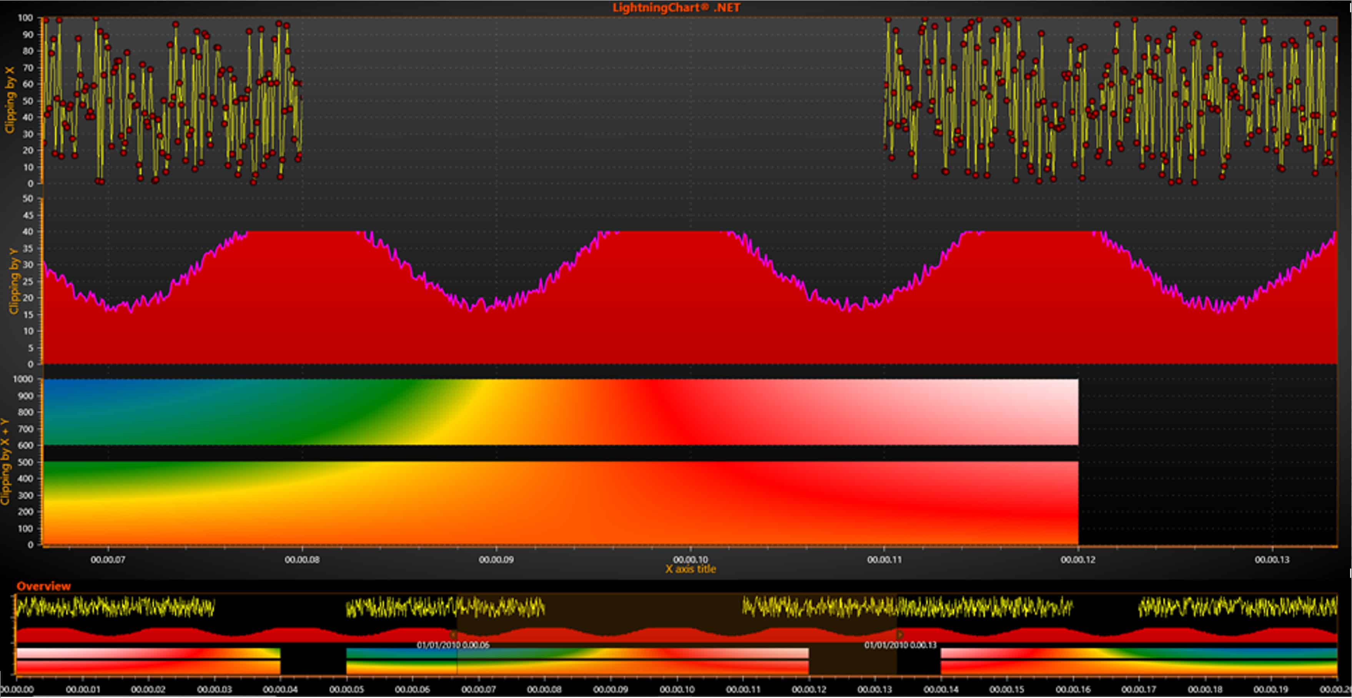Click the 100 tick on Clipping by X axis
This screenshot has width=1352, height=698.
[x=25, y=18]
